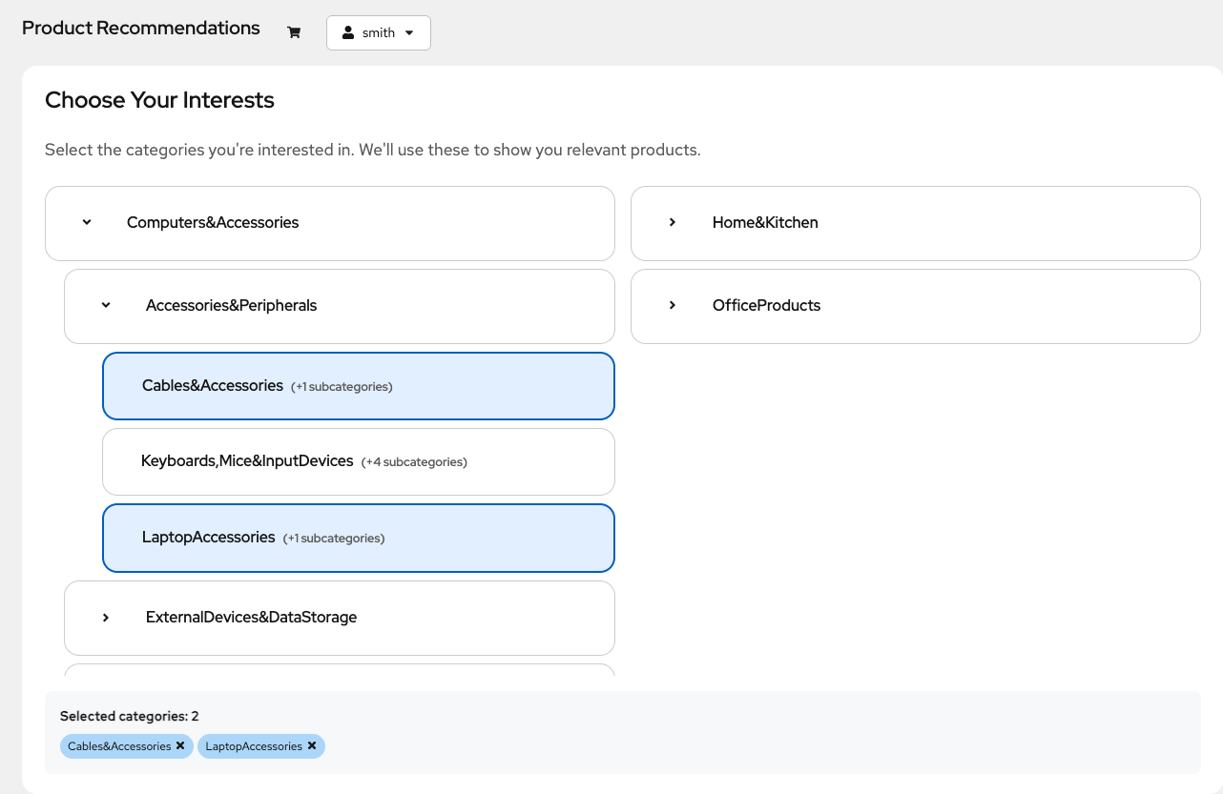This screenshot has width=1223, height=794.
Task: Click the Product Recommendations title
Action: 141,28
